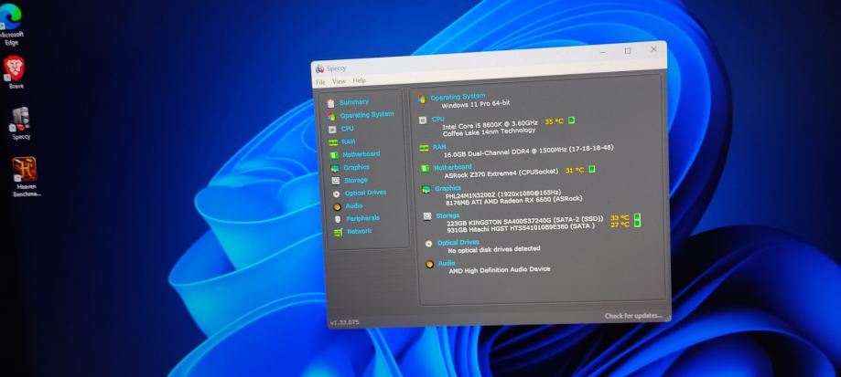The width and height of the screenshot is (841, 377).
Task: Click Graphics icon in summary pane
Action: pyautogui.click(x=426, y=189)
